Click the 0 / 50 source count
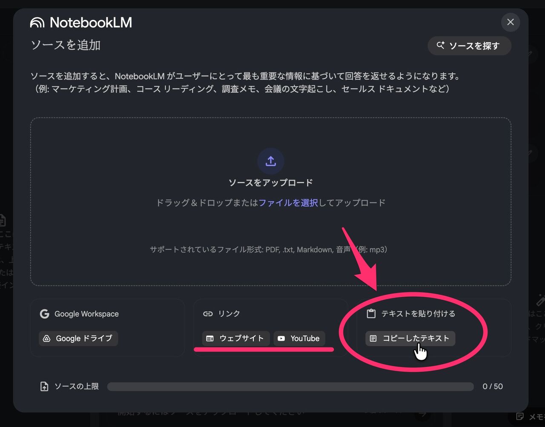This screenshot has width=545, height=427. pos(493,387)
